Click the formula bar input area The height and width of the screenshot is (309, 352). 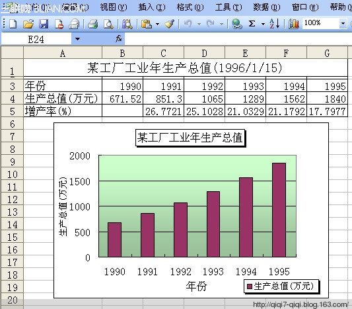pyautogui.click(x=238, y=39)
